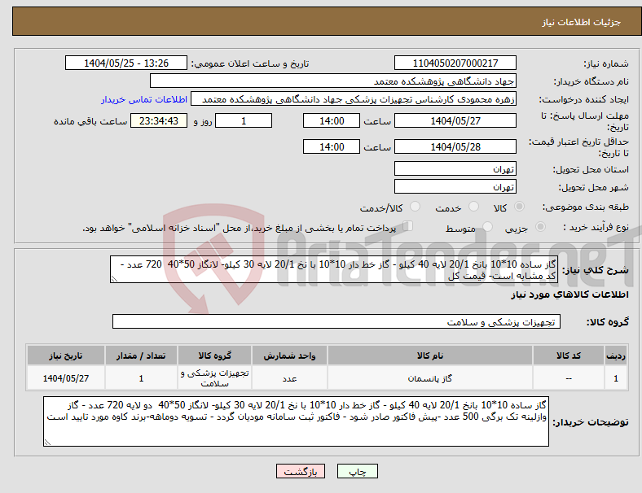The height and width of the screenshot is (493, 642).
Task: Click the طبقه بندی موضوعی label
Action: click(x=586, y=207)
